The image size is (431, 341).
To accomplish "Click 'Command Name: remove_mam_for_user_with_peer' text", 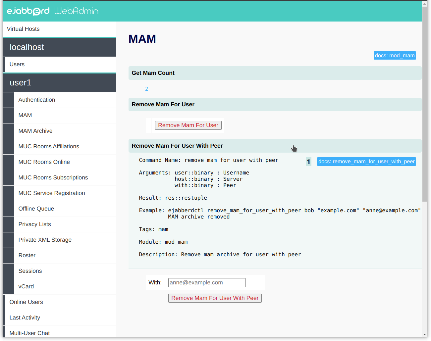I will point(208,160).
